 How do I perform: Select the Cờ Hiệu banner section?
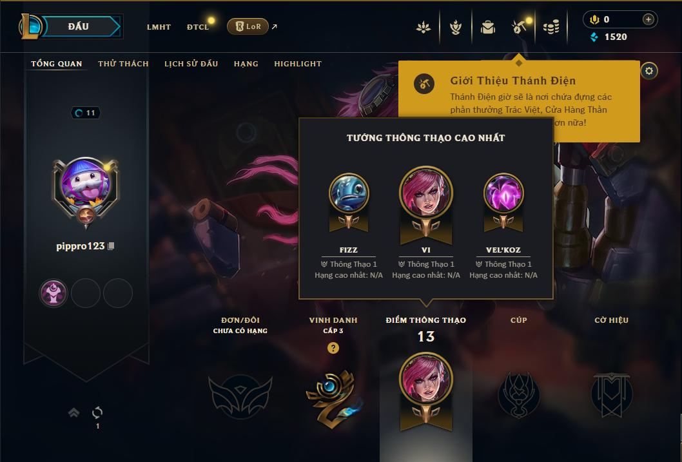(x=611, y=369)
